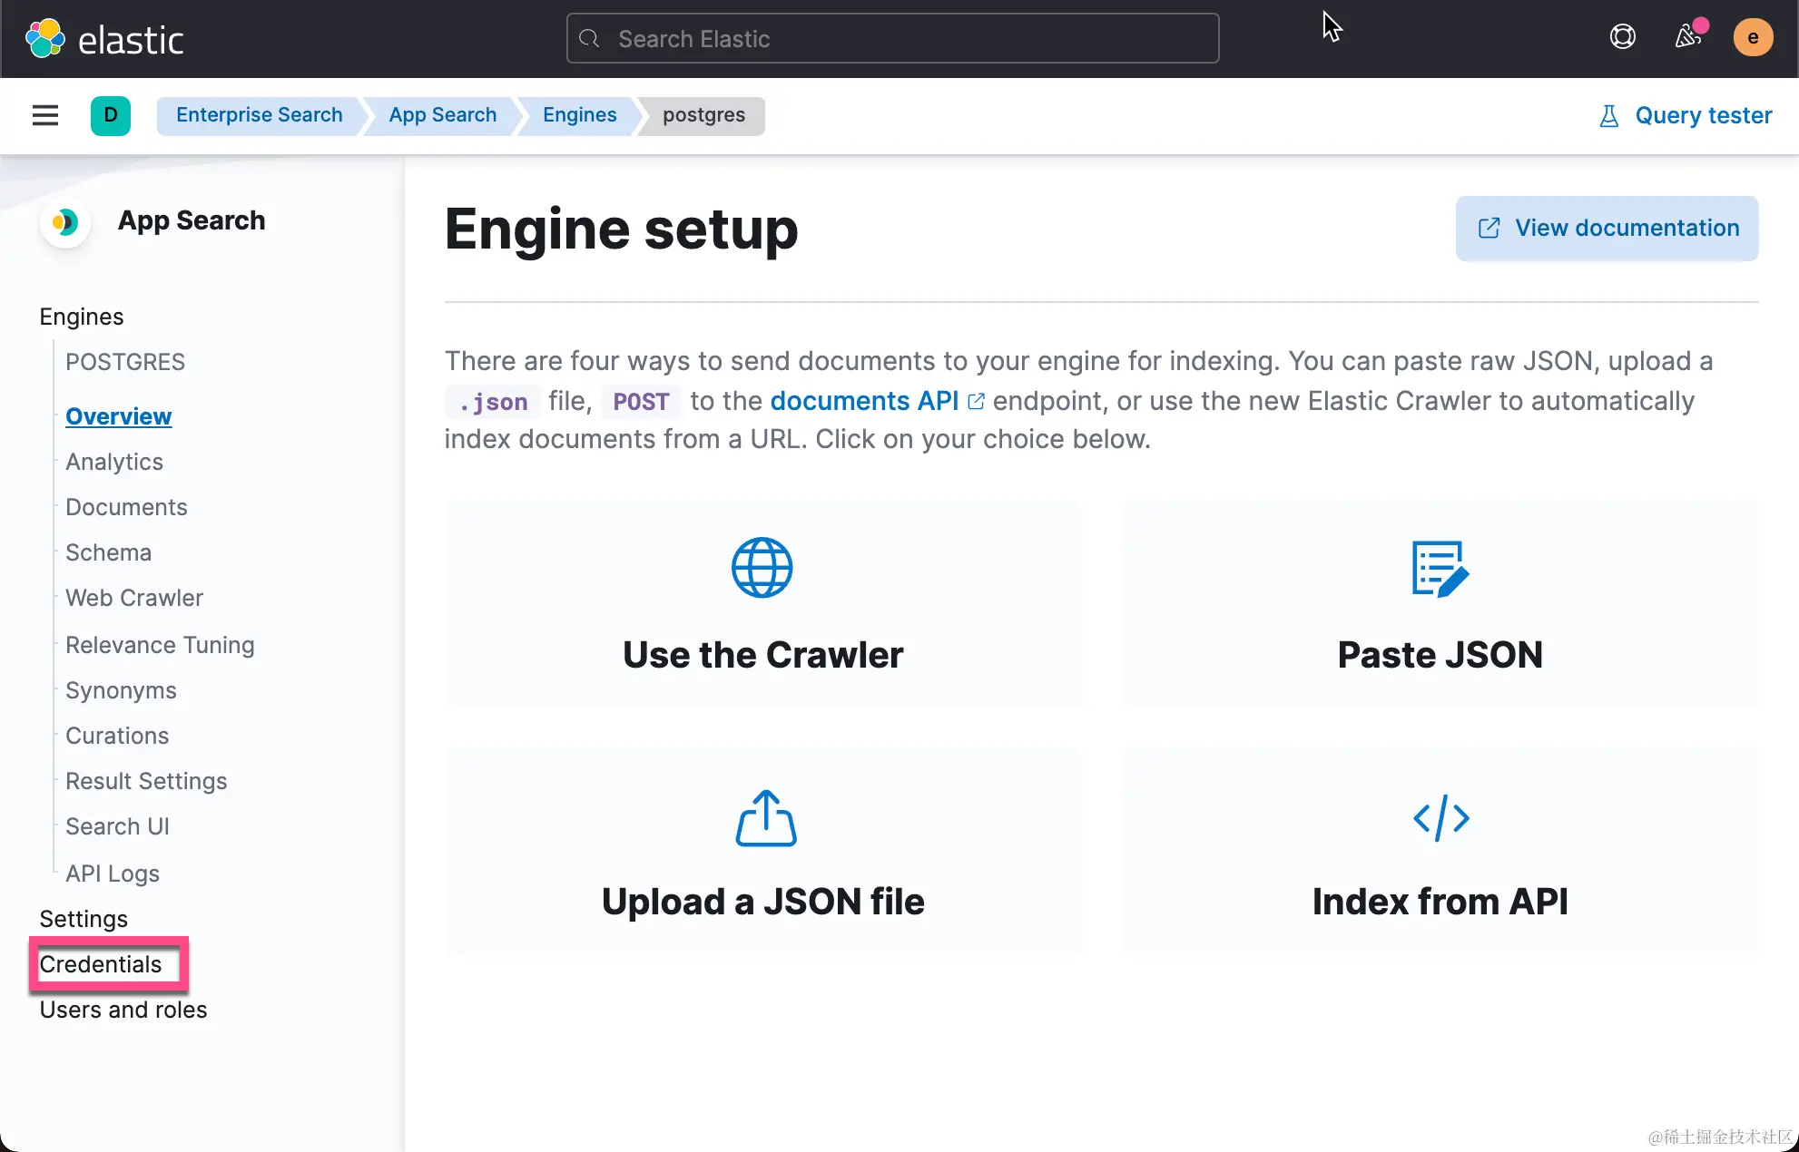Click the upload JSON file icon
The height and width of the screenshot is (1152, 1799).
765,818
